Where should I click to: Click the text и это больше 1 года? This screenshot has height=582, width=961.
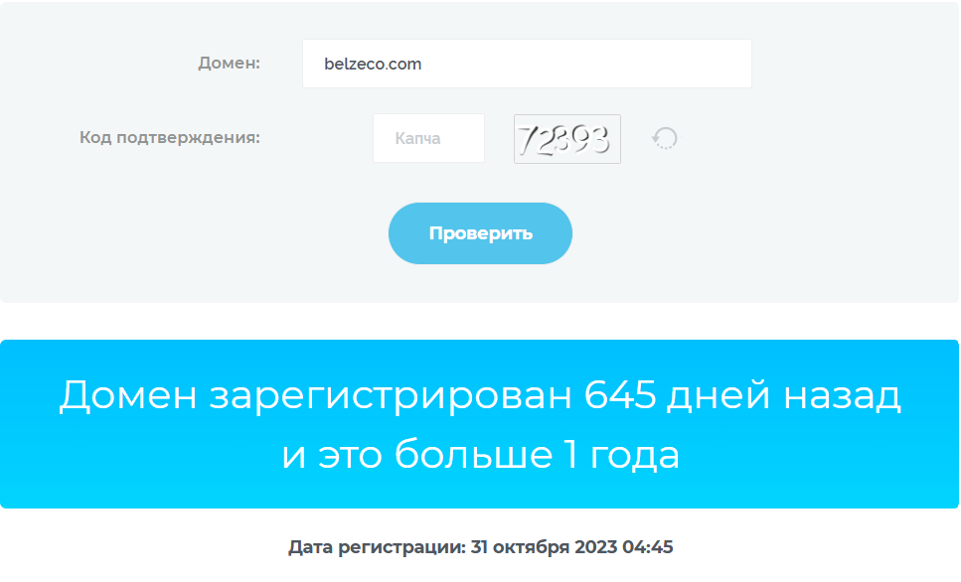[481, 455]
